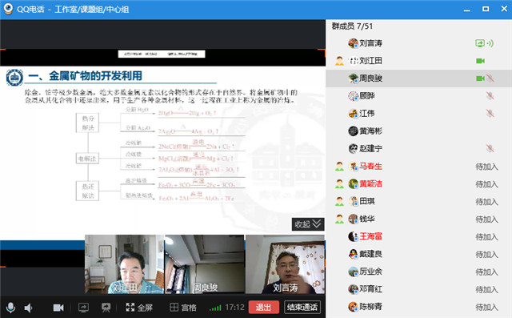Click the speaker volume icon
This screenshot has height=318, width=512.
(29, 308)
